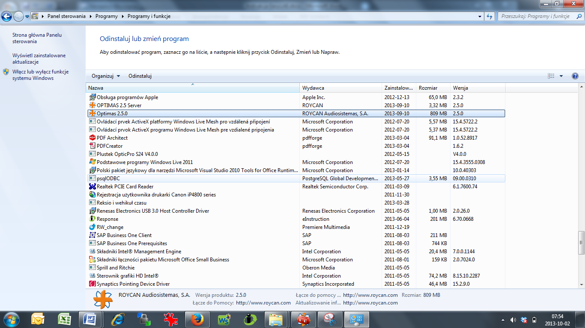585x328 pixels.
Task: Sort by Wydawca column header
Action: tap(340, 88)
